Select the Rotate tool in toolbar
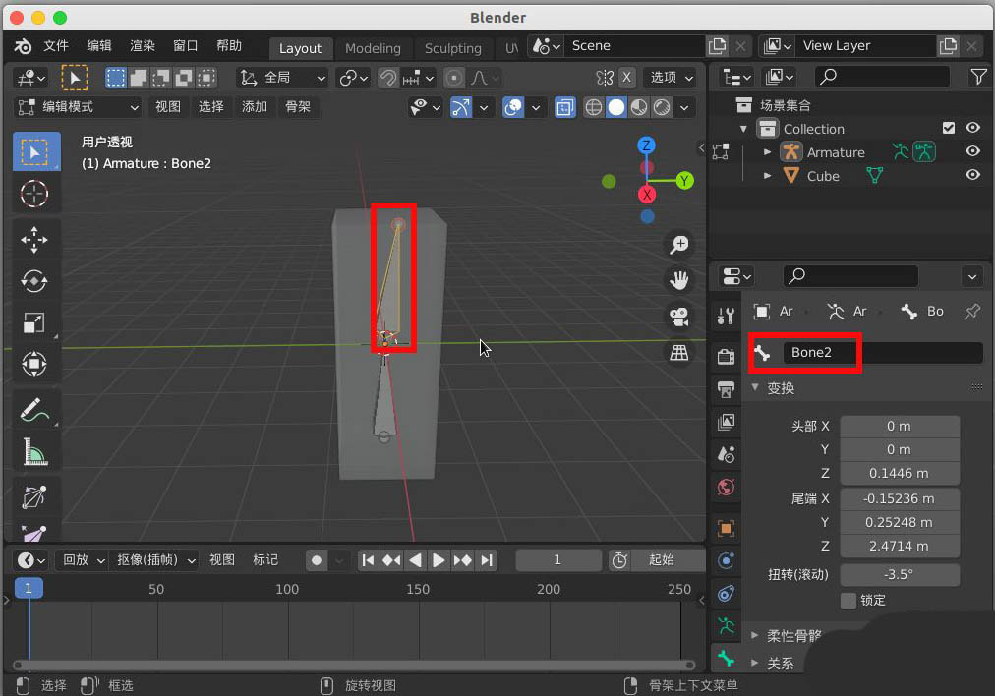The image size is (995, 696). click(34, 281)
